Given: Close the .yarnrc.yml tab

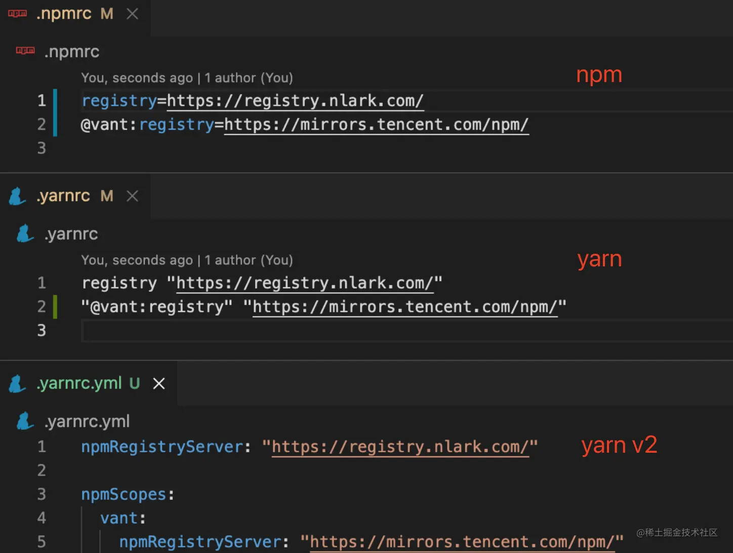Looking at the screenshot, I should coord(159,383).
